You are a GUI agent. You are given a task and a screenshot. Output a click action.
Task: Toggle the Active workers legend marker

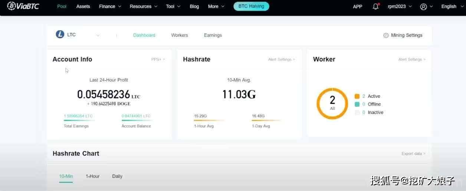tap(357, 96)
